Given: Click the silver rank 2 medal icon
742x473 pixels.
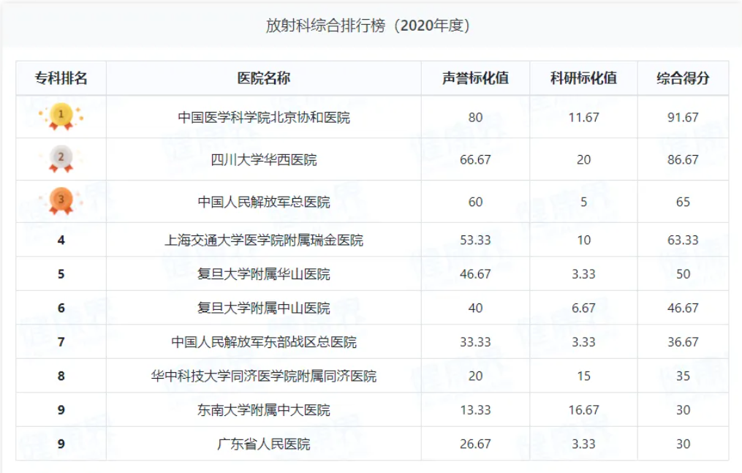Looking at the screenshot, I should [61, 159].
